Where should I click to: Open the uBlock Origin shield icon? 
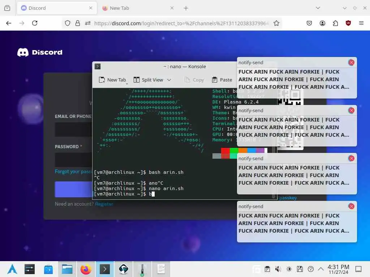[x=348, y=23]
